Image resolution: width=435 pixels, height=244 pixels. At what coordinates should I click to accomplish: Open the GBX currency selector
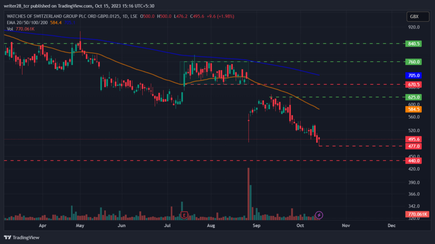coord(418,17)
